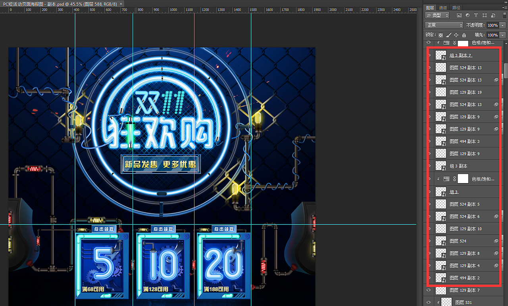This screenshot has height=306, width=508.
Task: Click the lock transparent pixels icon
Action: (x=441, y=35)
